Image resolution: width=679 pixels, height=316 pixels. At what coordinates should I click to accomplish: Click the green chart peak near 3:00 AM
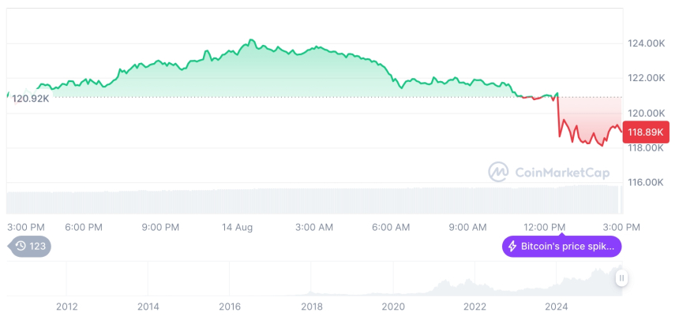coord(315,48)
